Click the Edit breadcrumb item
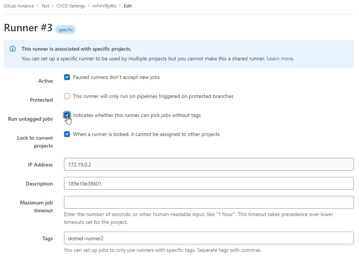 (128, 6)
